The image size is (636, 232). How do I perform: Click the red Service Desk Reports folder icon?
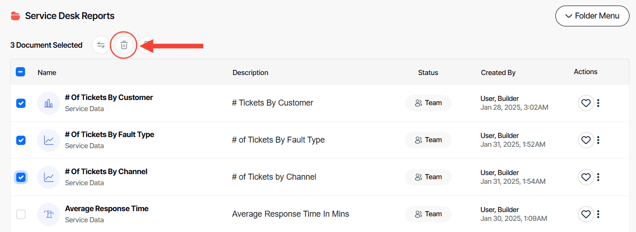point(15,16)
